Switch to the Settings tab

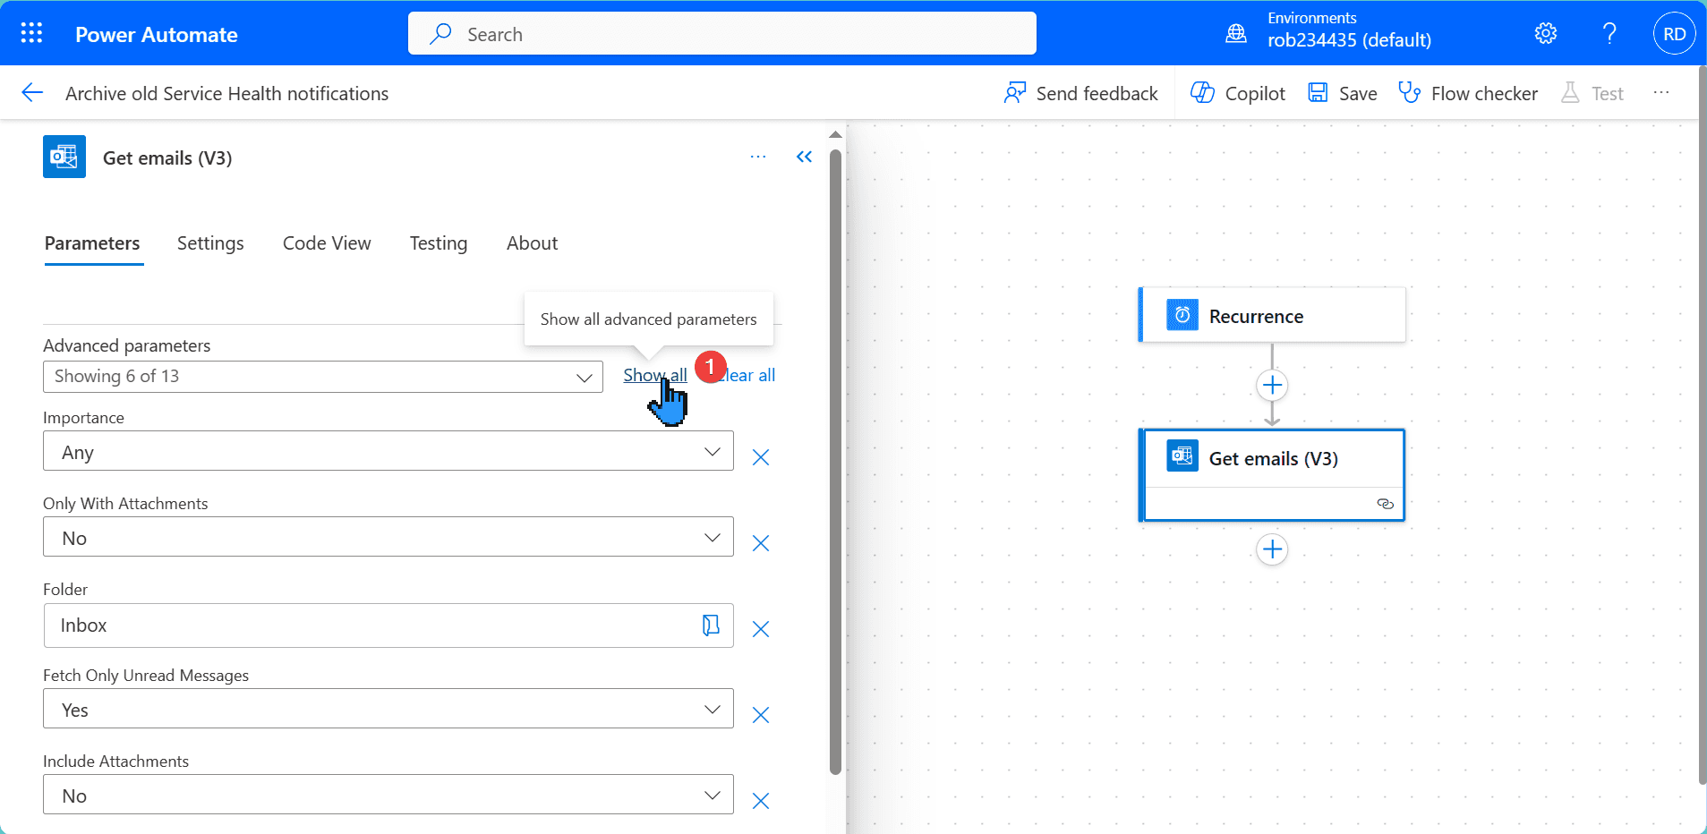(x=210, y=243)
